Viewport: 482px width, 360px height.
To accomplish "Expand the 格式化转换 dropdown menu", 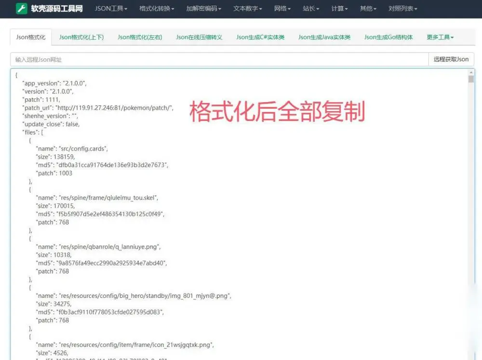I will pyautogui.click(x=157, y=9).
